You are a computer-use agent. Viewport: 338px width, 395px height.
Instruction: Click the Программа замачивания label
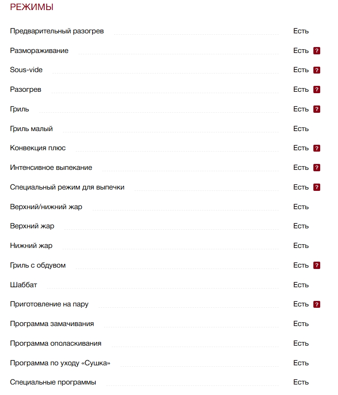click(52, 324)
